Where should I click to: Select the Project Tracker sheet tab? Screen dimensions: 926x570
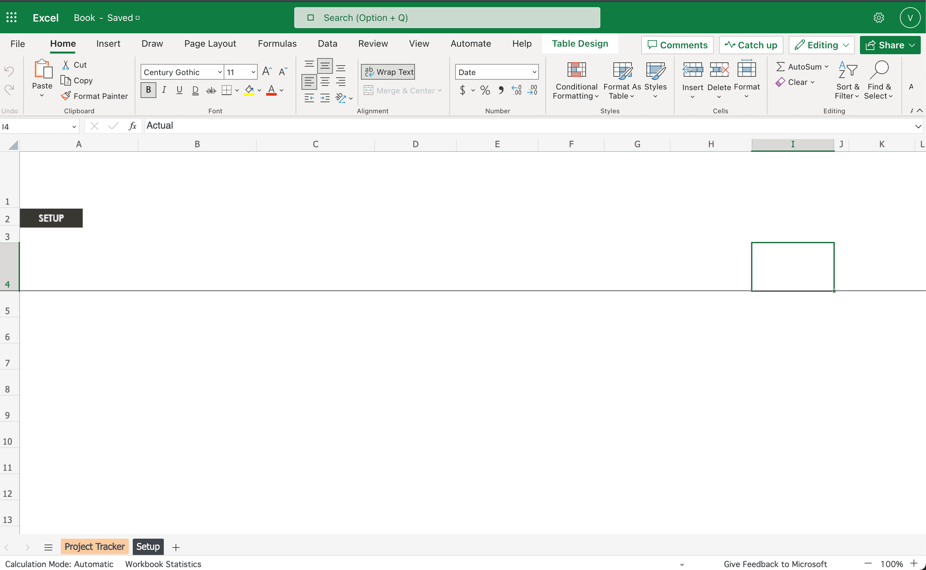coord(94,546)
